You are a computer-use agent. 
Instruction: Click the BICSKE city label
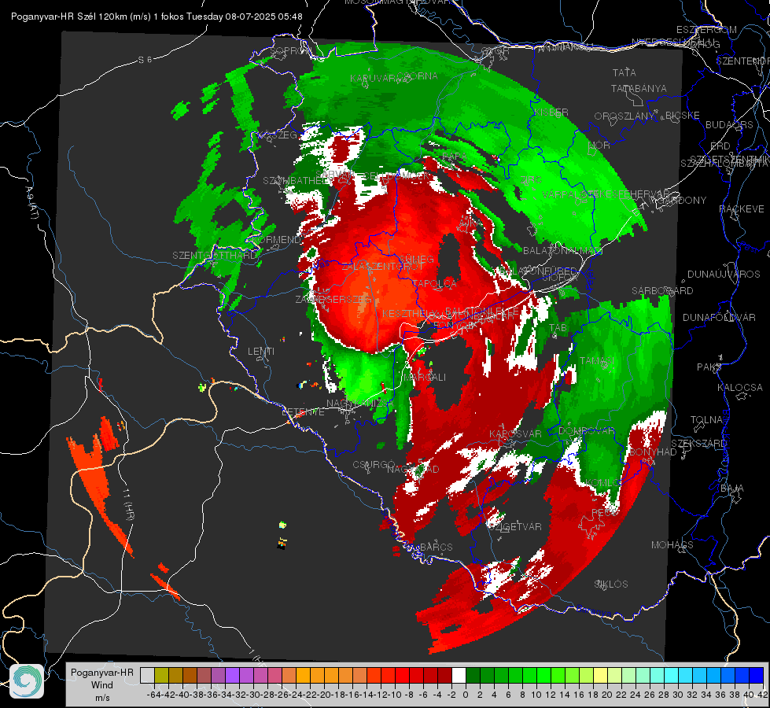[683, 116]
